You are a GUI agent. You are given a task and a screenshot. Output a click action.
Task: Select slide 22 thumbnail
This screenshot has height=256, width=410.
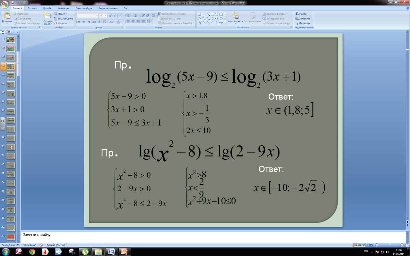pyautogui.click(x=11, y=138)
